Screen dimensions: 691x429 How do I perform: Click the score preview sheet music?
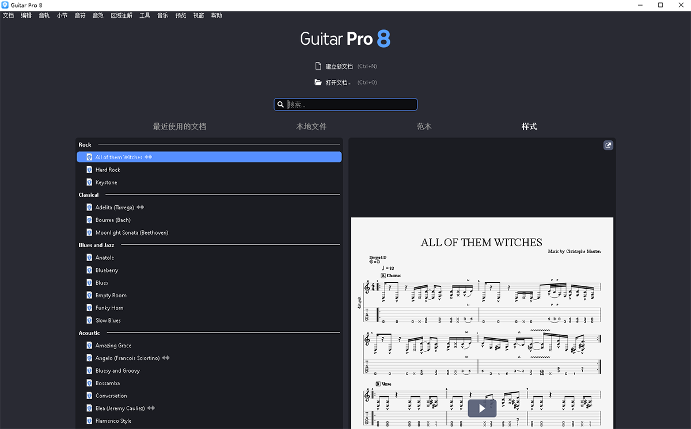click(x=482, y=323)
